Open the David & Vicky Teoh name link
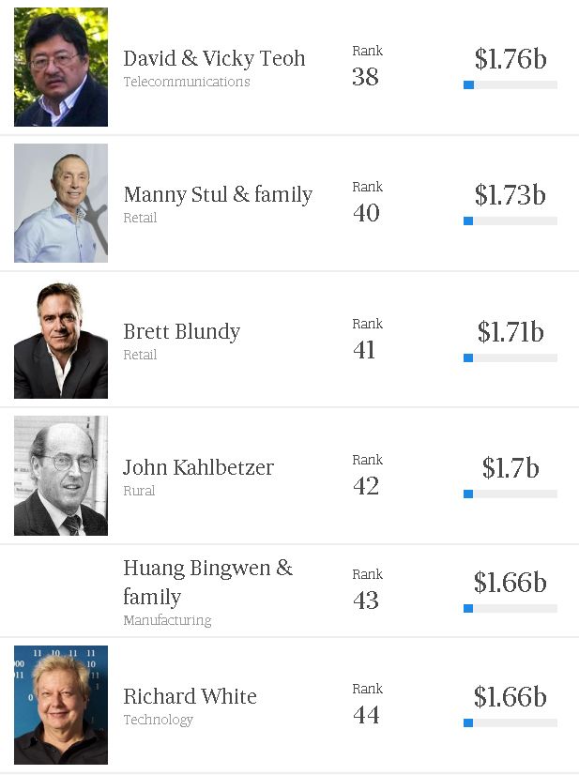 pos(214,58)
